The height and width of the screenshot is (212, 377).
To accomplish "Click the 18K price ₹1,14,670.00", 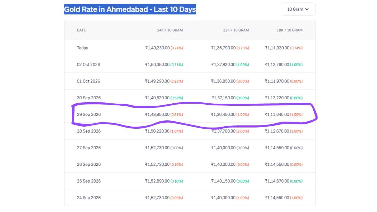I will pos(277,181).
